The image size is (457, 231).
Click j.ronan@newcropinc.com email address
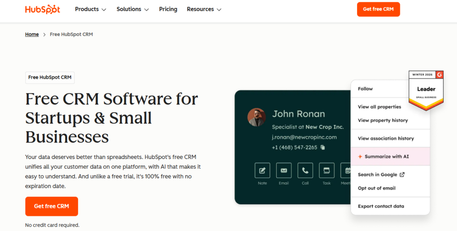[x=304, y=137]
